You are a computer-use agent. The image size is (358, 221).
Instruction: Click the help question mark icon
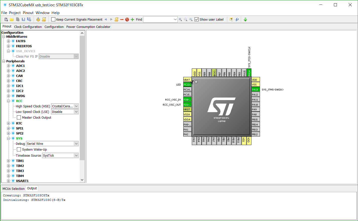231,19
